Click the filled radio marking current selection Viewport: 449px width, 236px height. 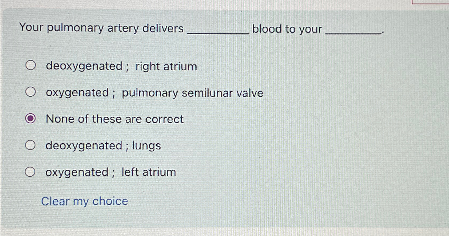(x=31, y=119)
